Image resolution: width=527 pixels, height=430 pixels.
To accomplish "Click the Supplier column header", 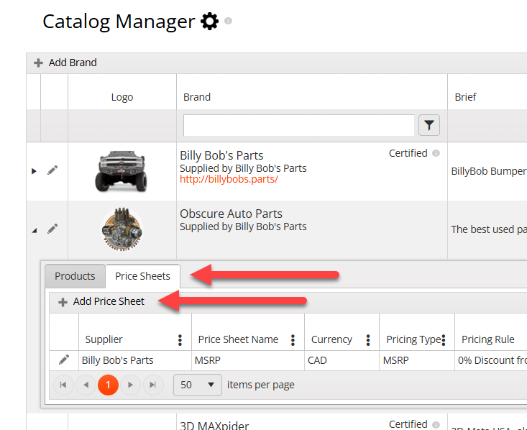I will (x=104, y=339).
